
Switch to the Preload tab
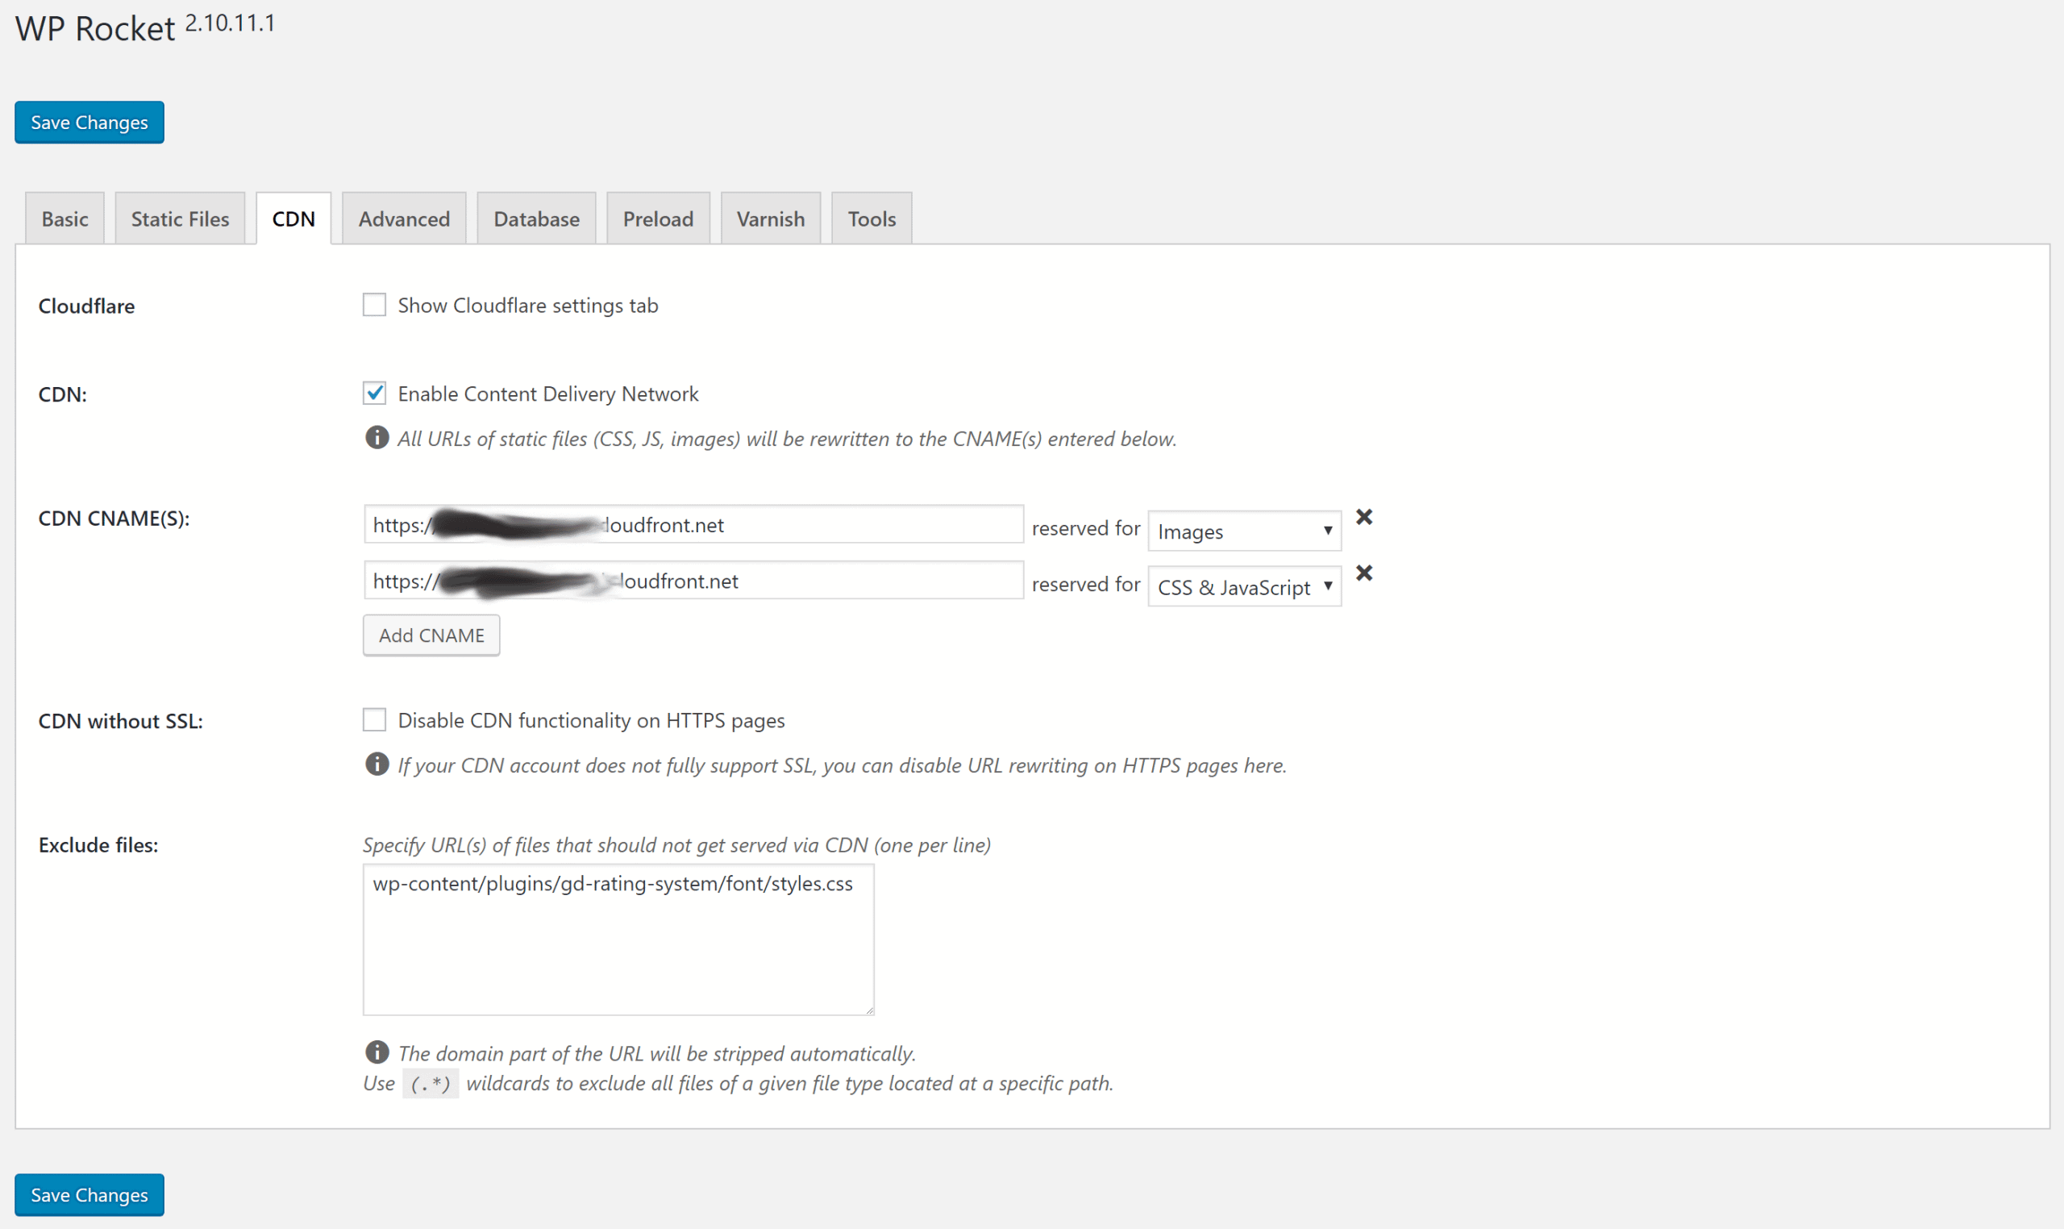[658, 219]
